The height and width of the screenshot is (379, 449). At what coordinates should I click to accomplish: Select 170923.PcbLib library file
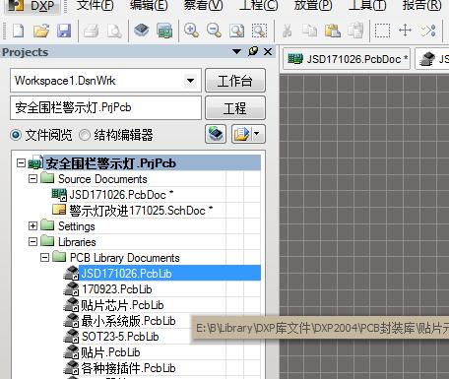[117, 289]
